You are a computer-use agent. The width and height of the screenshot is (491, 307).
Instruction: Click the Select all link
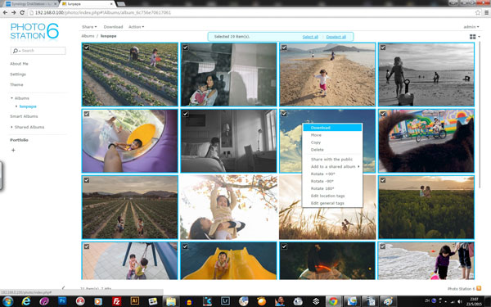click(x=310, y=37)
